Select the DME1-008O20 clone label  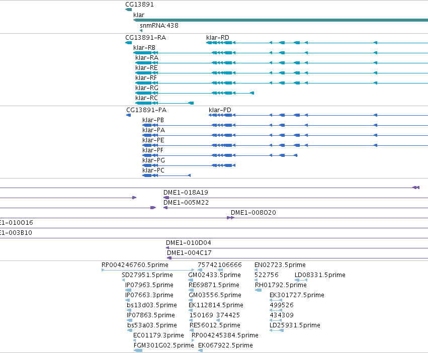pos(253,213)
